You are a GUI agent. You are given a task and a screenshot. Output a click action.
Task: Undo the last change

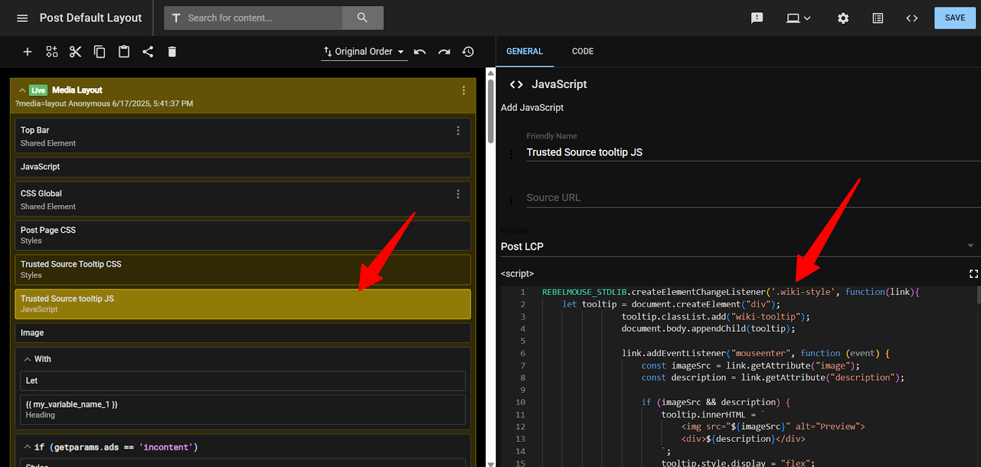pos(420,52)
